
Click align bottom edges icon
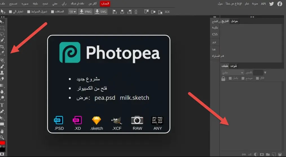tap(160, 12)
